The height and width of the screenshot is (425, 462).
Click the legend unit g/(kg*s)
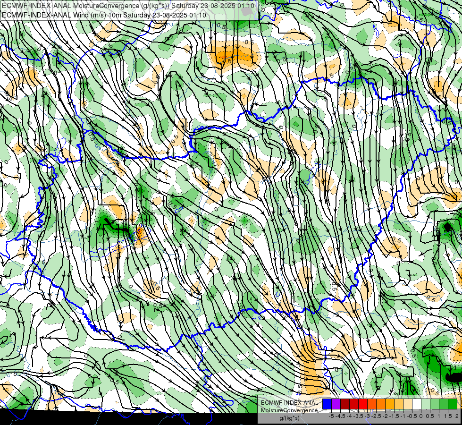pyautogui.click(x=289, y=418)
